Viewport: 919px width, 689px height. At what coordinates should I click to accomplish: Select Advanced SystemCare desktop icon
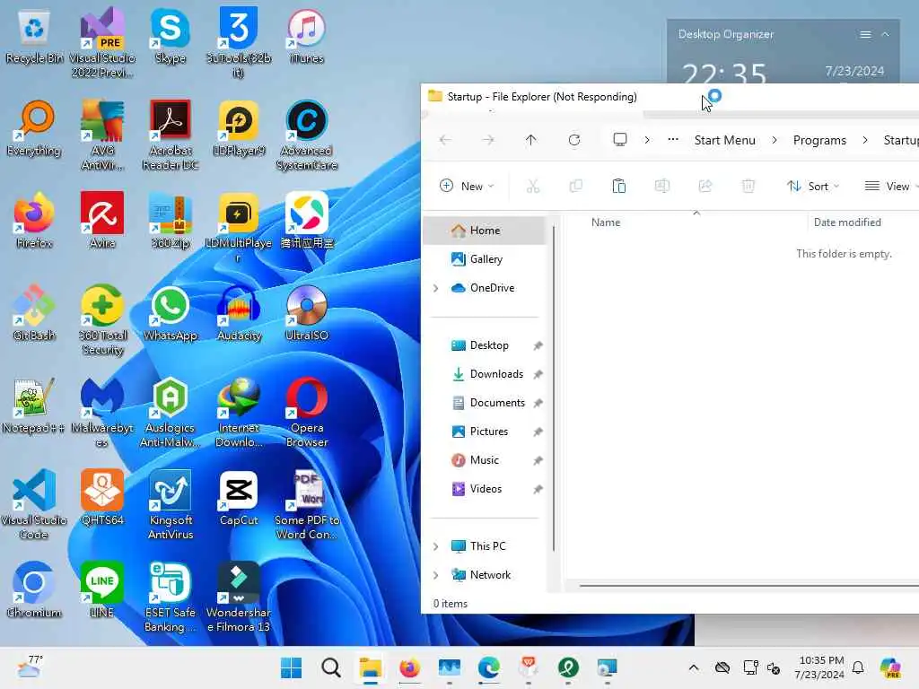(307, 135)
